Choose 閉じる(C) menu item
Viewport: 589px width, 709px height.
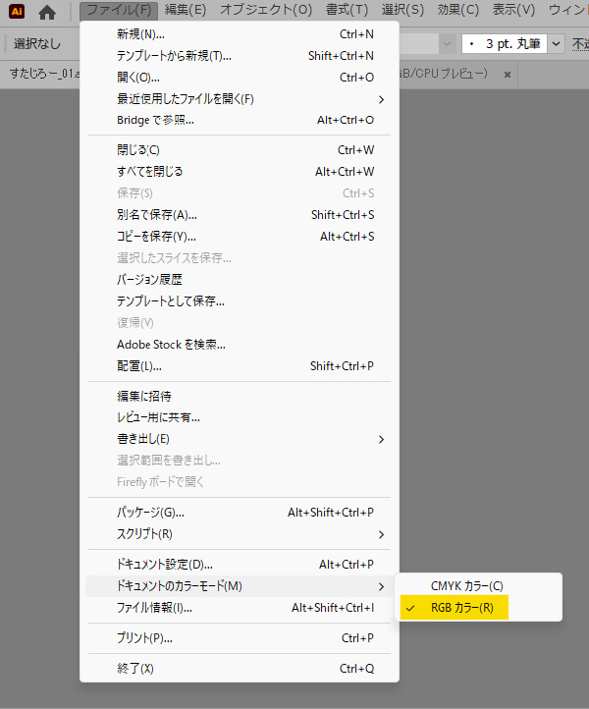coord(240,150)
